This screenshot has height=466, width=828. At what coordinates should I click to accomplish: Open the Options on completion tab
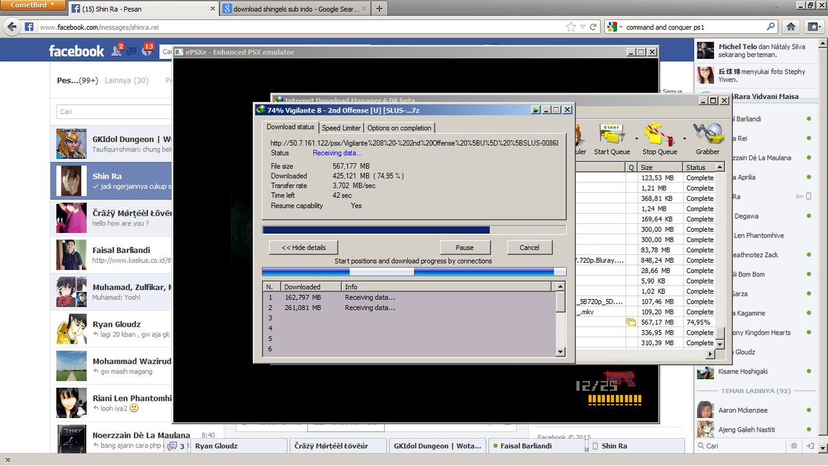pyautogui.click(x=399, y=128)
